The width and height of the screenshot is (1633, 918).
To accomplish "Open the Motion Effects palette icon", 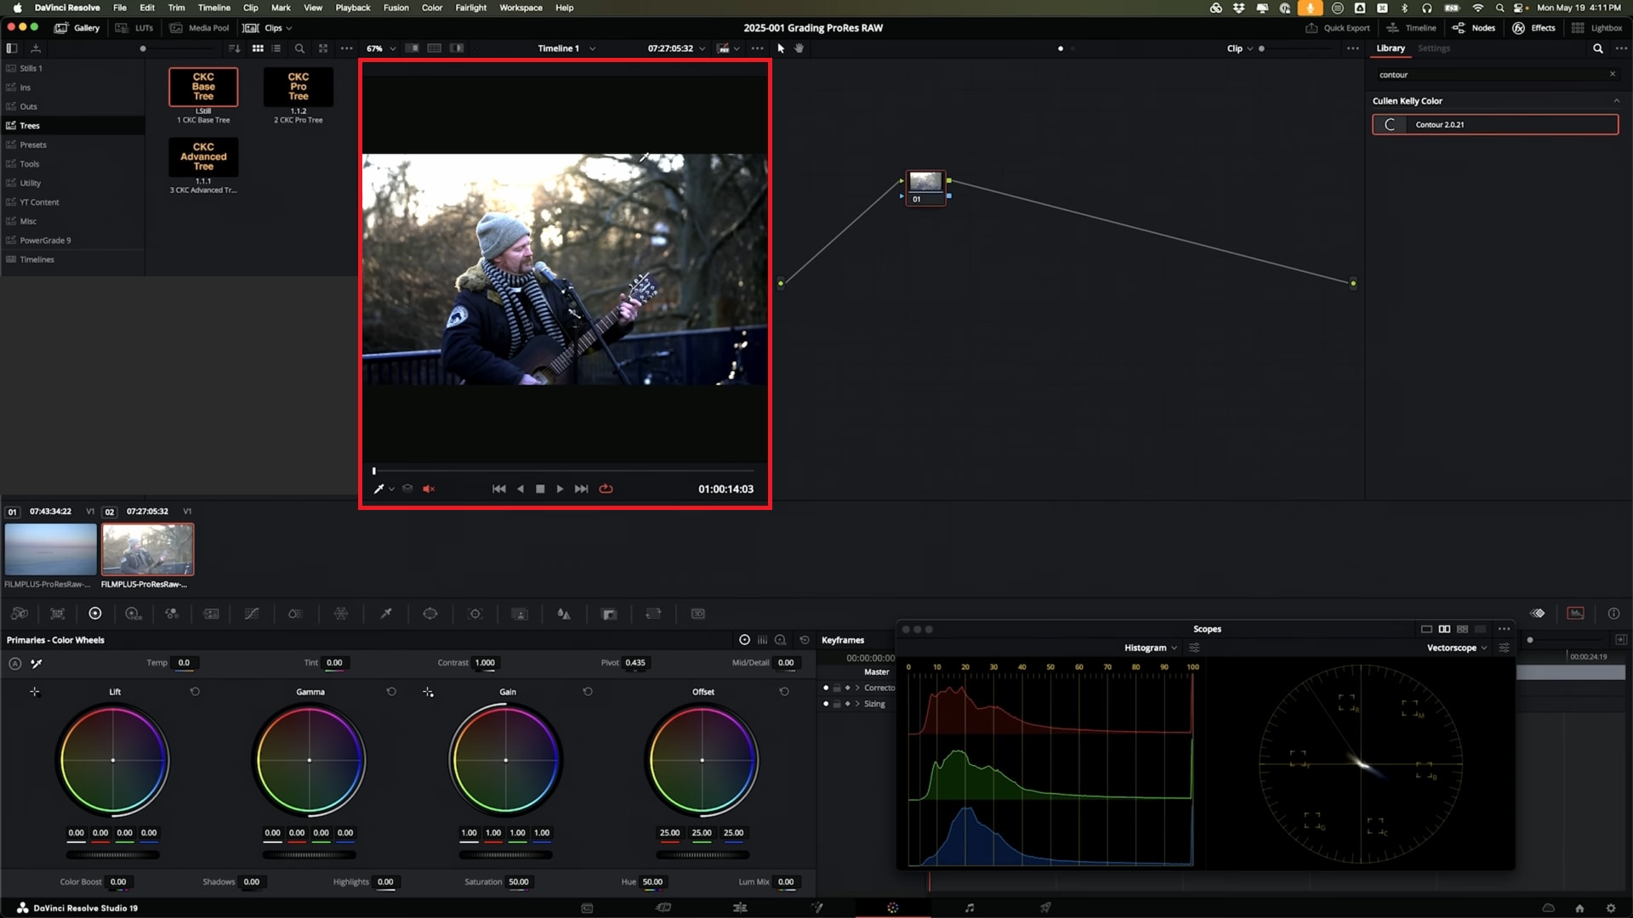I will [212, 614].
